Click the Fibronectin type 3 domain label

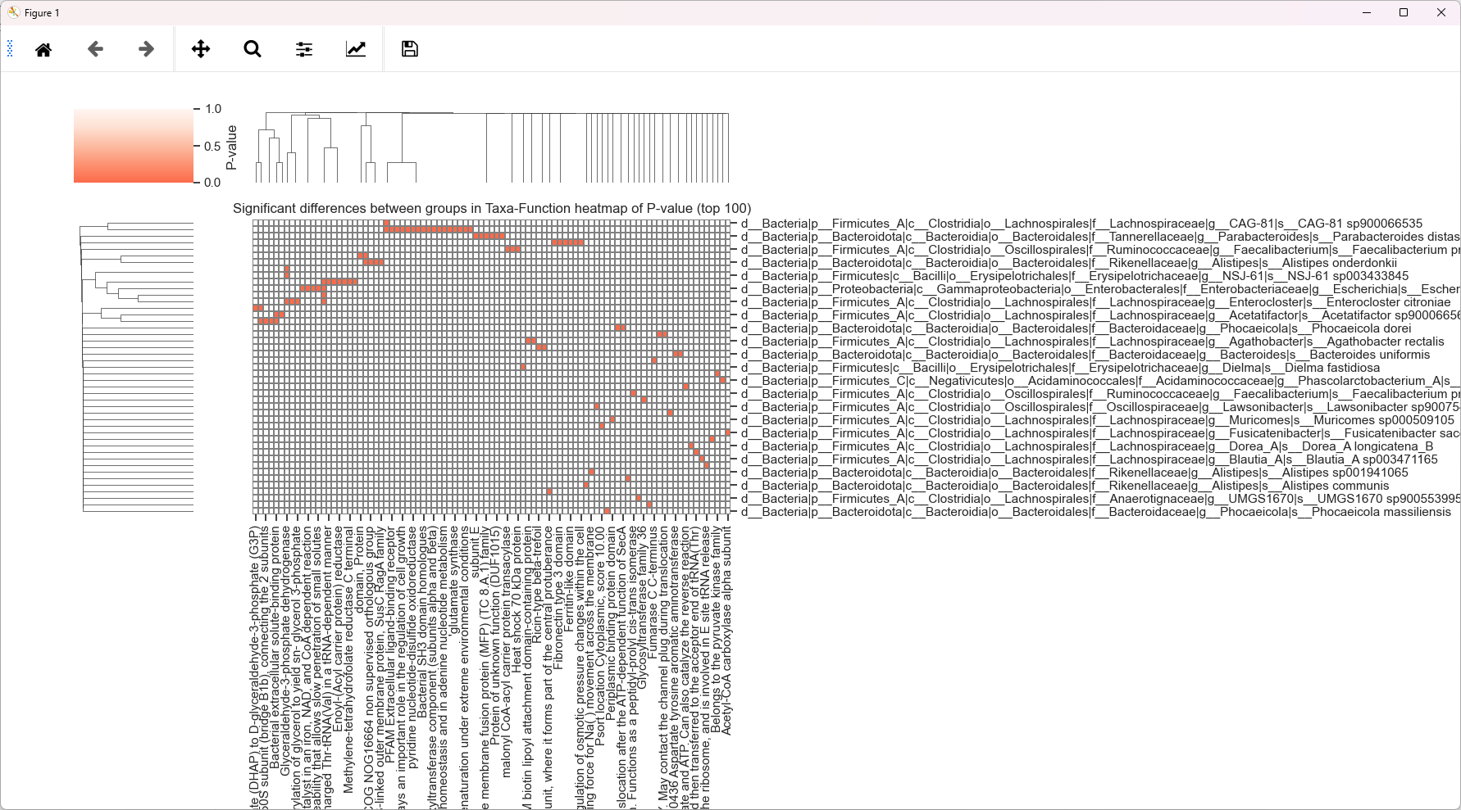coord(559,598)
